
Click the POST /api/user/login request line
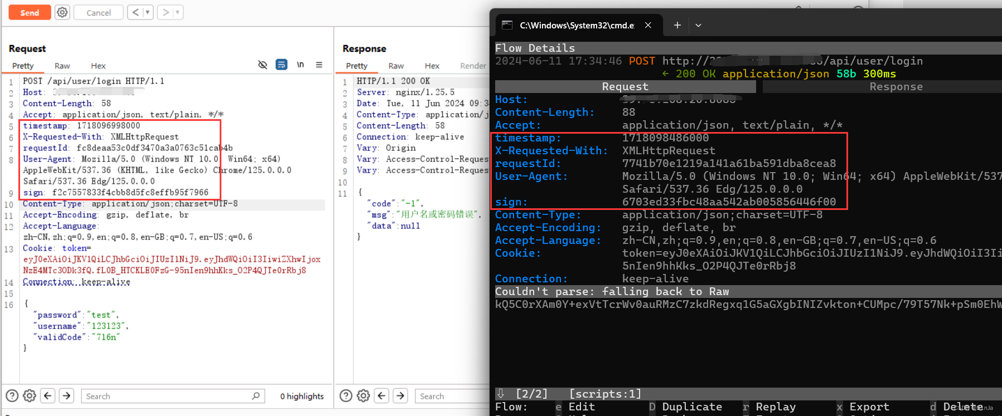[94, 81]
